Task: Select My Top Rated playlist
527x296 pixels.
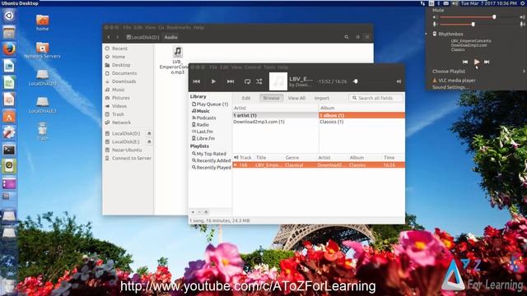Action: 209,154
